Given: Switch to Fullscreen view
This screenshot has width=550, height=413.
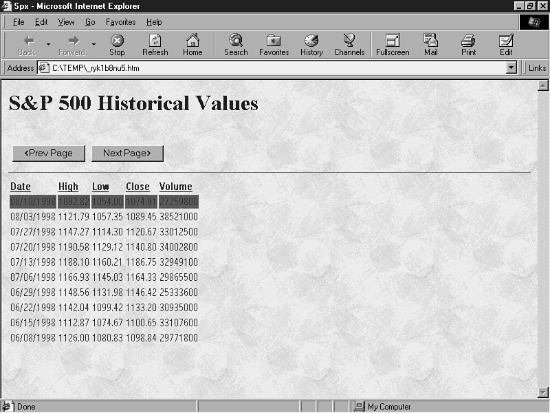Looking at the screenshot, I should click(x=393, y=45).
